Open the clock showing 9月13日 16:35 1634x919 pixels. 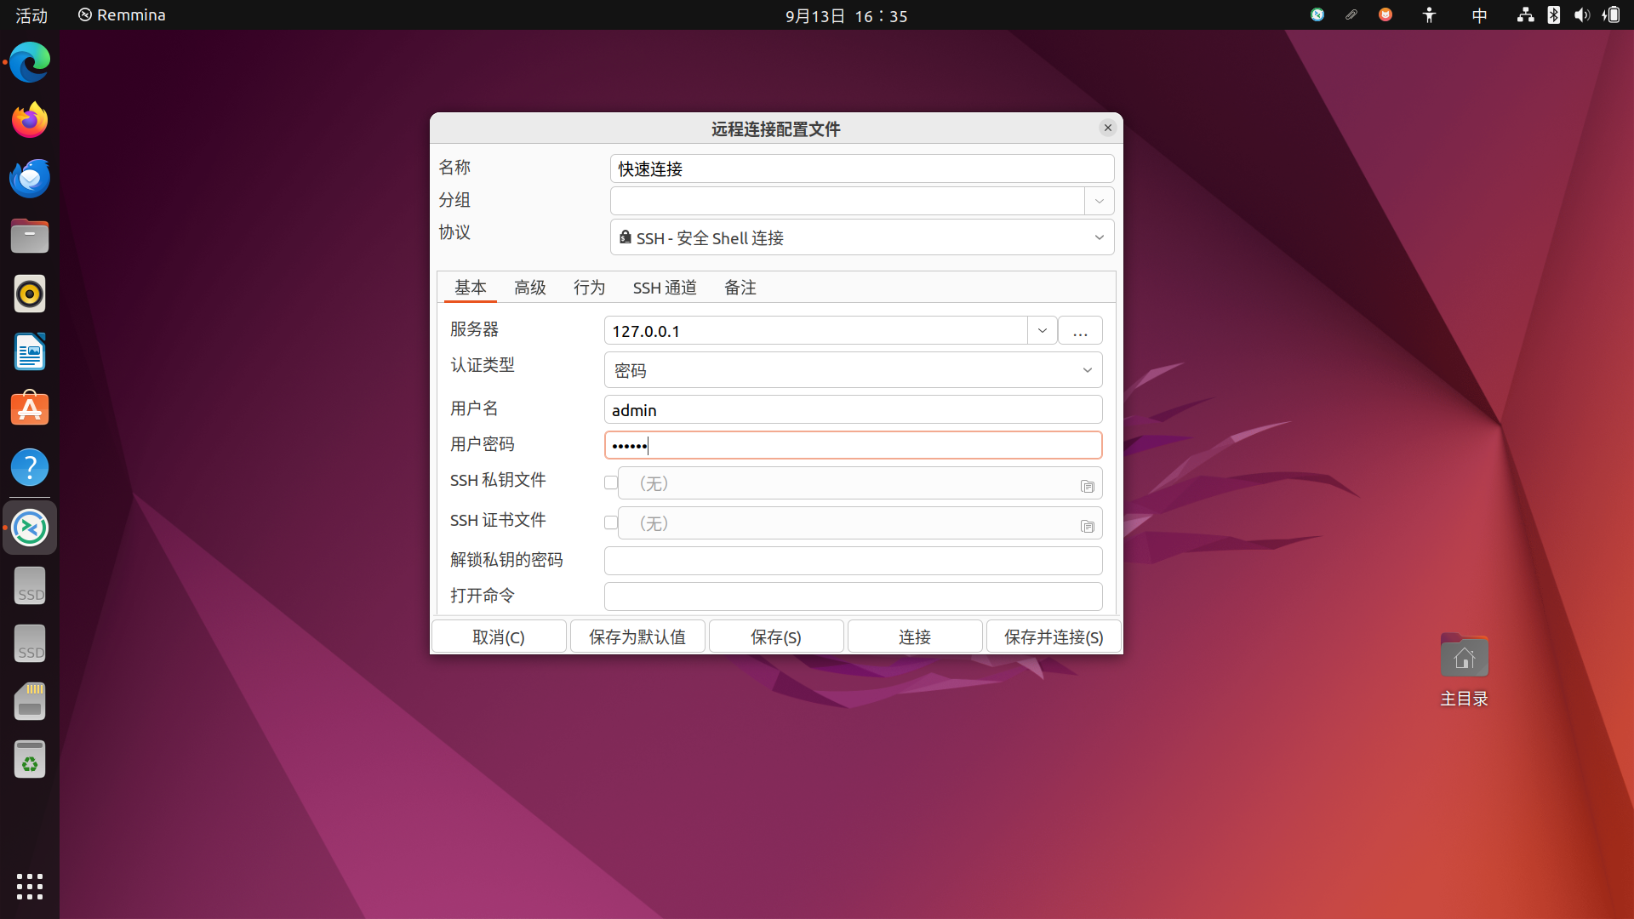(846, 15)
